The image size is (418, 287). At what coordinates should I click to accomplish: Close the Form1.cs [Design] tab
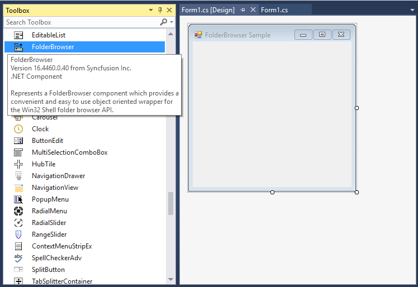tap(253, 10)
